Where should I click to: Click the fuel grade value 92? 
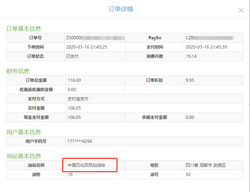pos(188,175)
